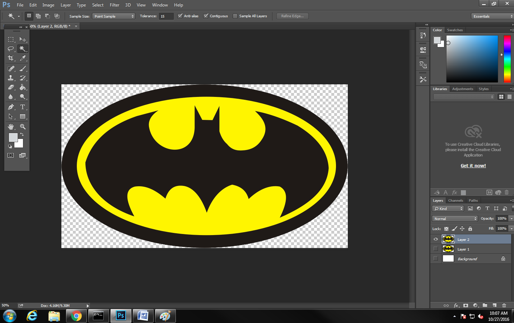514x323 pixels.
Task: Select the History Brush tool
Action: [23, 78]
